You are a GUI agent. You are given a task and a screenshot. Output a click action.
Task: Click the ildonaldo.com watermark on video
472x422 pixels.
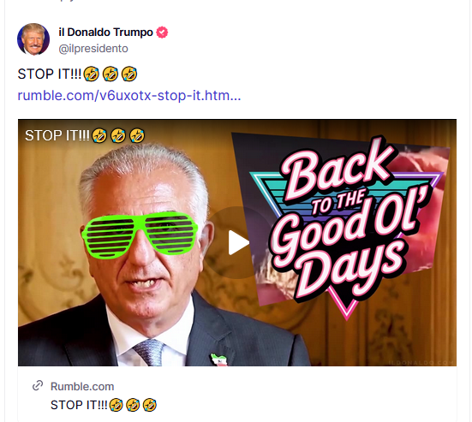pyautogui.click(x=421, y=362)
